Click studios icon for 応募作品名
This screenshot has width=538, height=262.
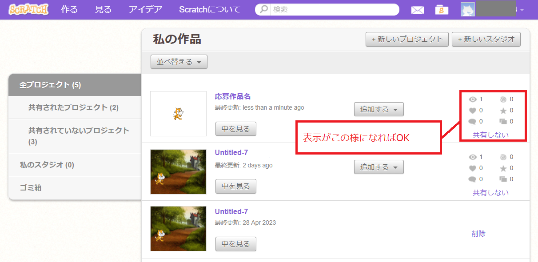coord(503,122)
